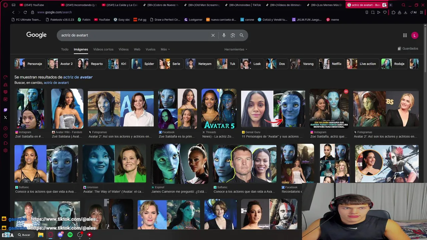Image resolution: width=427 pixels, height=240 pixels.
Task: Search tabs with the magnifier icon
Action: coord(403,5)
